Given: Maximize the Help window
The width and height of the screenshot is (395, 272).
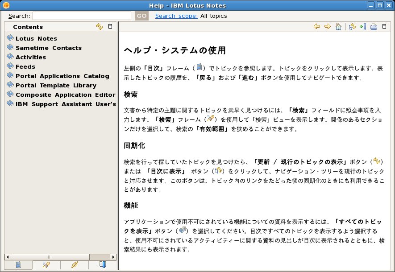Looking at the screenshot, I should 380,5.
